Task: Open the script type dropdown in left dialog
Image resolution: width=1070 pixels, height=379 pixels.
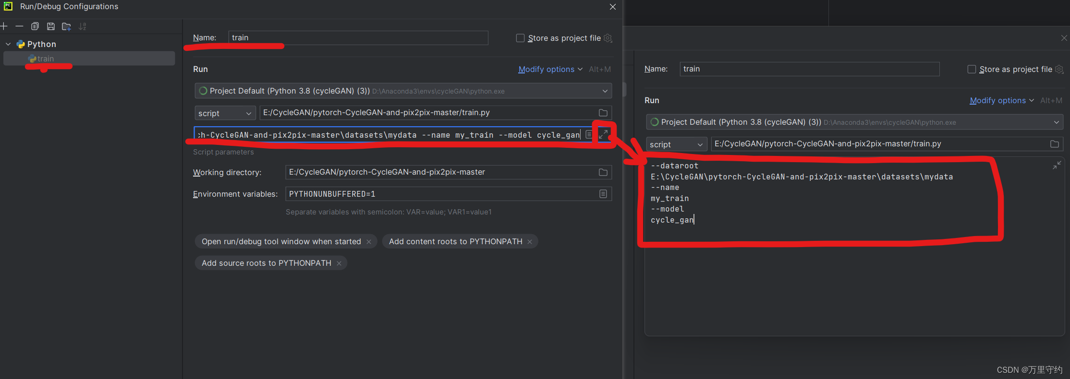Action: [225, 113]
